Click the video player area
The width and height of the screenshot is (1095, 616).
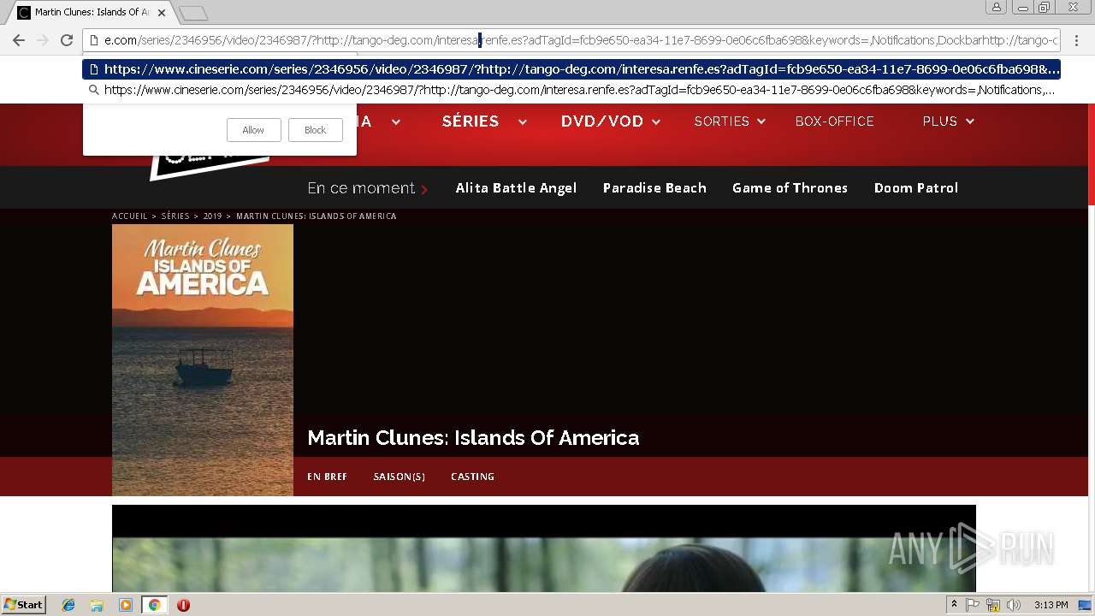(544, 548)
